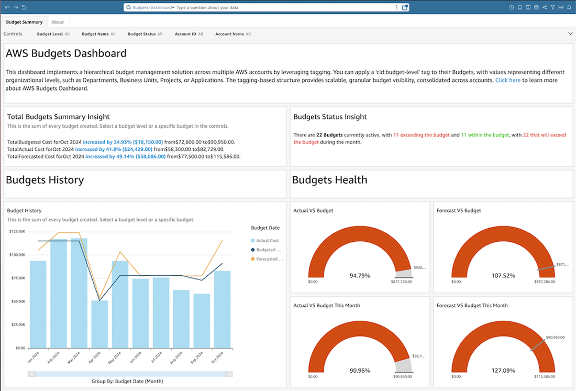This screenshot has width=576, height=391.
Task: Open the scheduling clock icon
Action: point(512,7)
